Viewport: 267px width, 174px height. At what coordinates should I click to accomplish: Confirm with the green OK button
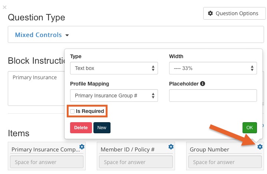(x=250, y=128)
